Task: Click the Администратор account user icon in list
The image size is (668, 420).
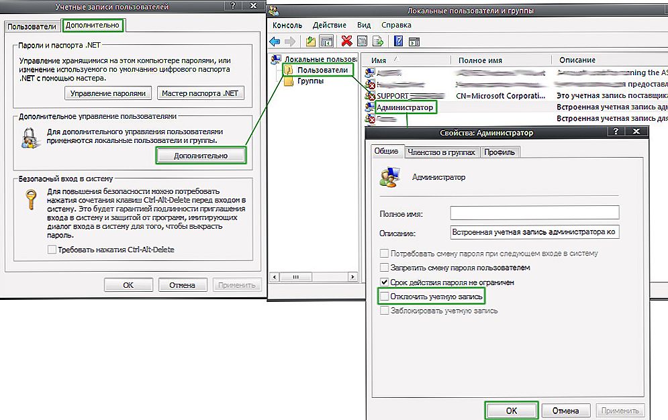Action: pyautogui.click(x=370, y=107)
